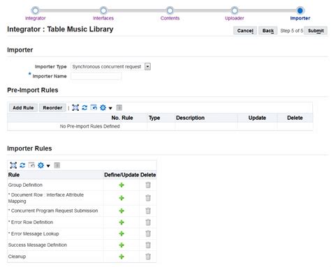Image resolution: width=331 pixels, height=267 pixels.
Task: Define the Cleanup rule
Action: pos(122,257)
